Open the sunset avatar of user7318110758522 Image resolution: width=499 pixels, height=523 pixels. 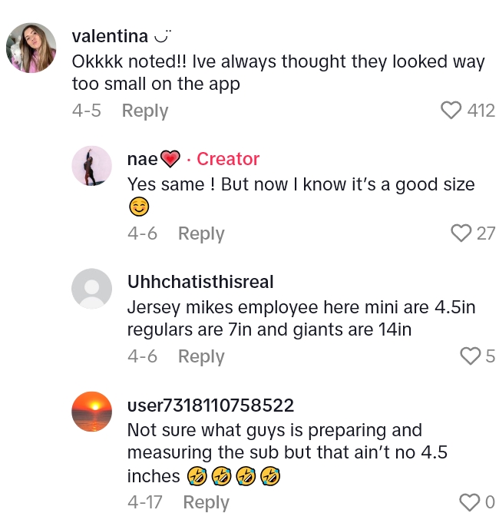[91, 412]
